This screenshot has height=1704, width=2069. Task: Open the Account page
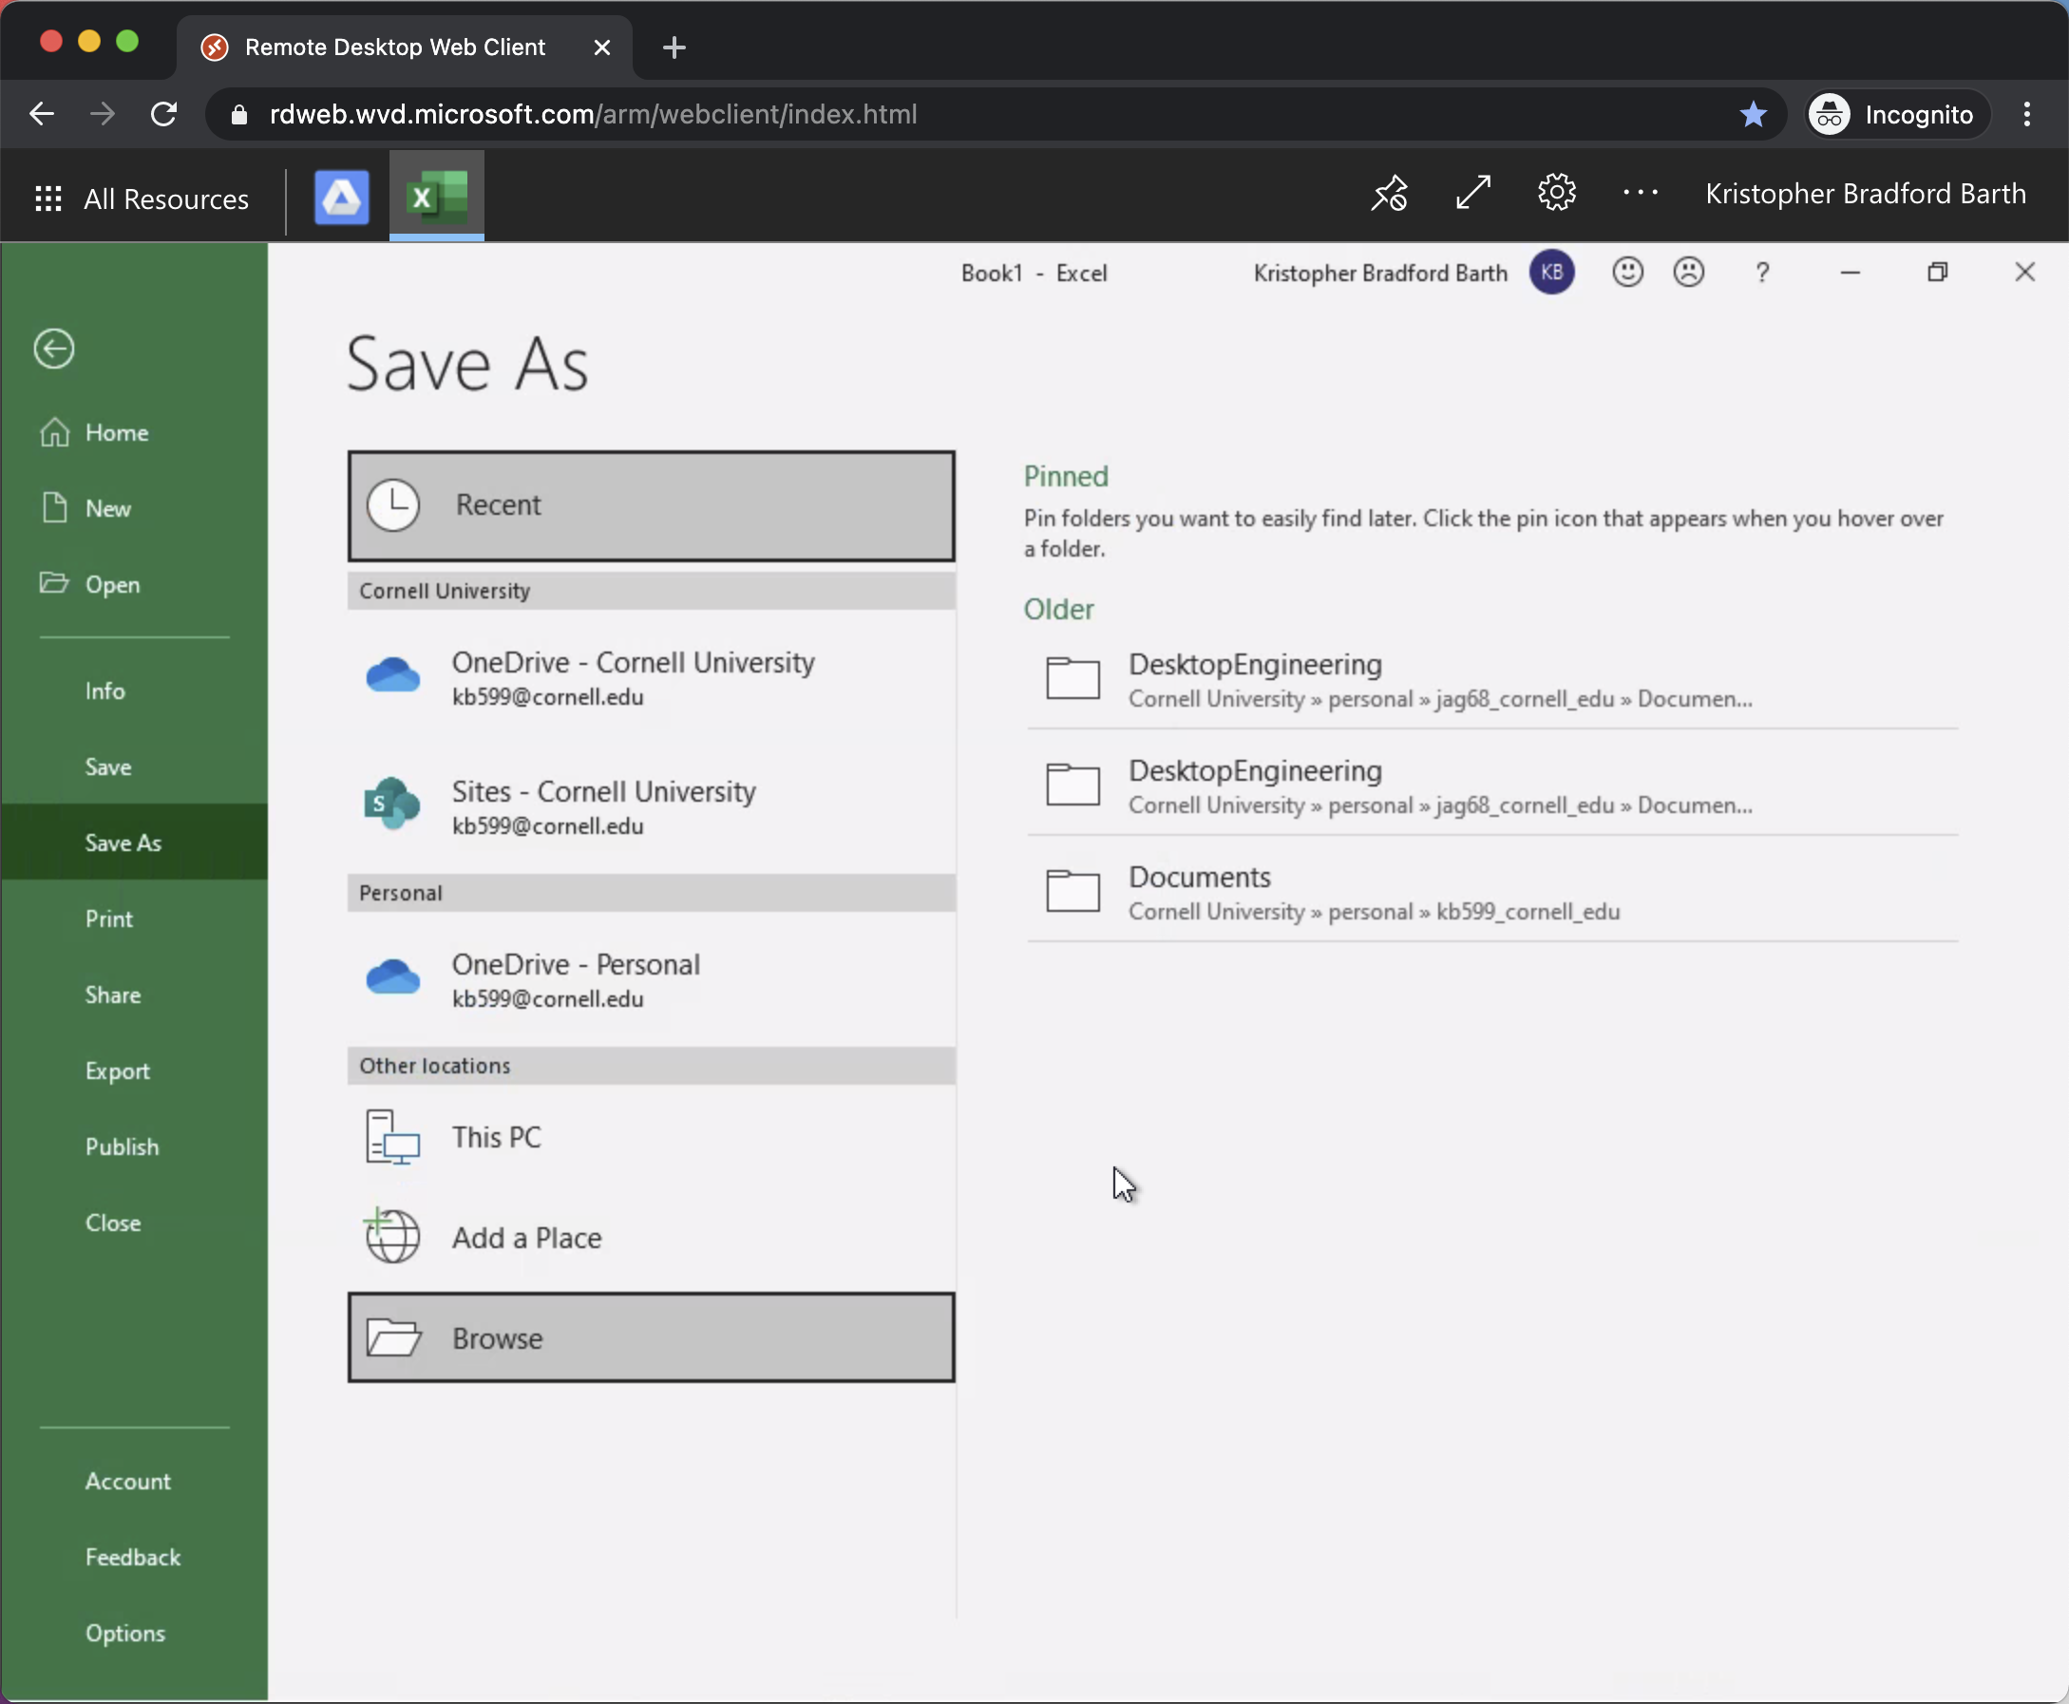(135, 1481)
